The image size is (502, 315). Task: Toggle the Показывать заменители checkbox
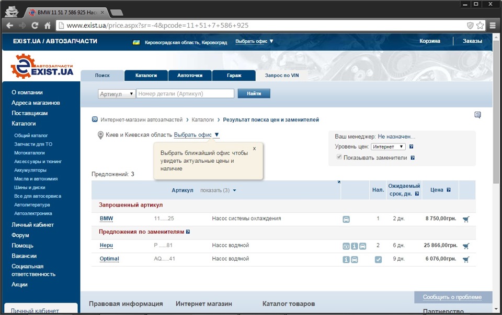[x=339, y=156]
